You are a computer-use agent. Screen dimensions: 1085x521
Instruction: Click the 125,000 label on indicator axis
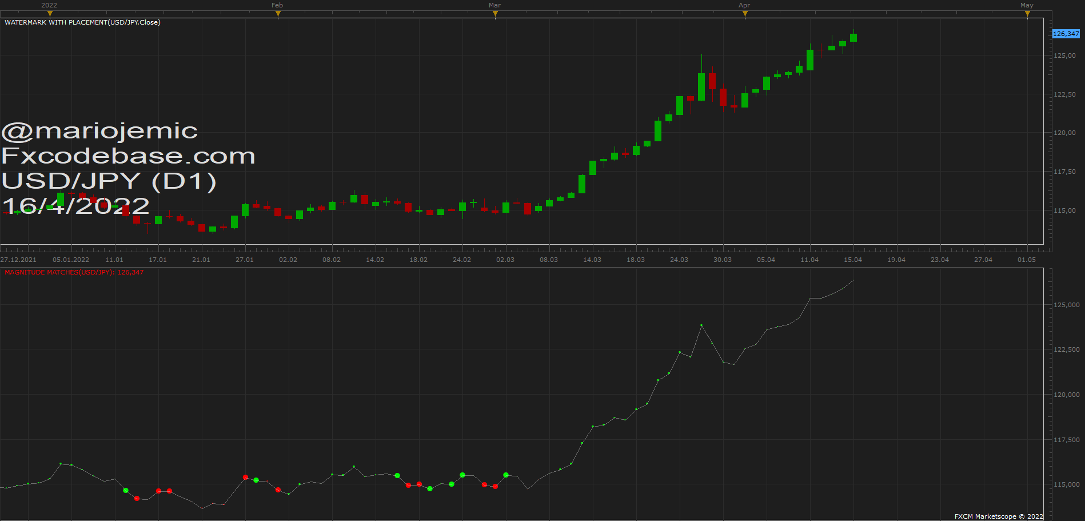(1067, 305)
